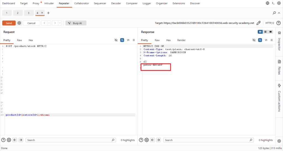283x151 pixels.
Task: Toggle non-printable chars \n in the Response panel
Action: tap(266, 40)
